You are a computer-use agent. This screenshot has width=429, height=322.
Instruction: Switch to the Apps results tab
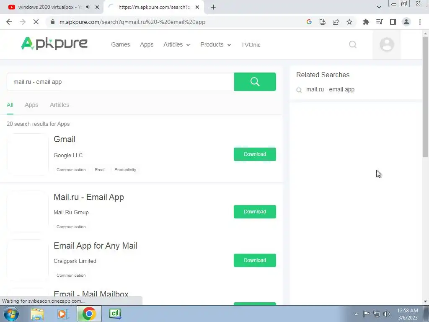point(31,105)
